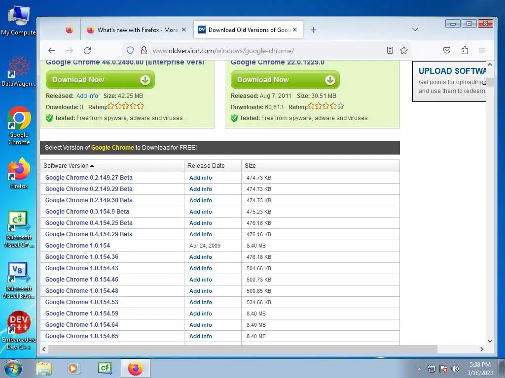This screenshot has height=378, width=505.
Task: Click horizontal scrollbar left arrow
Action: pyautogui.click(x=44, y=349)
